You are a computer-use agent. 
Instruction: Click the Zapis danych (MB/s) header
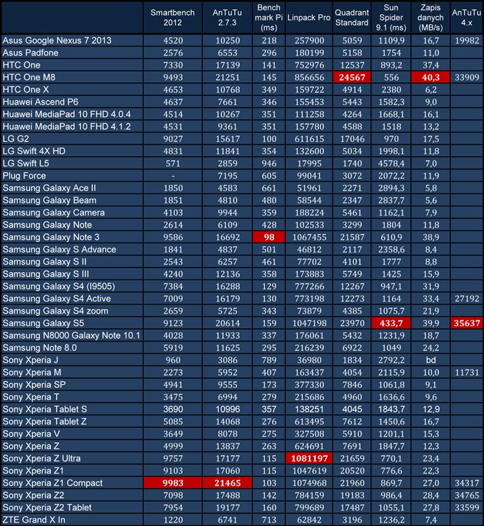pyautogui.click(x=431, y=18)
